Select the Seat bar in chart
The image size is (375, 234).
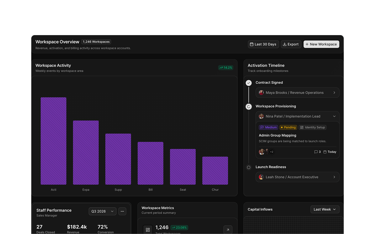click(183, 167)
